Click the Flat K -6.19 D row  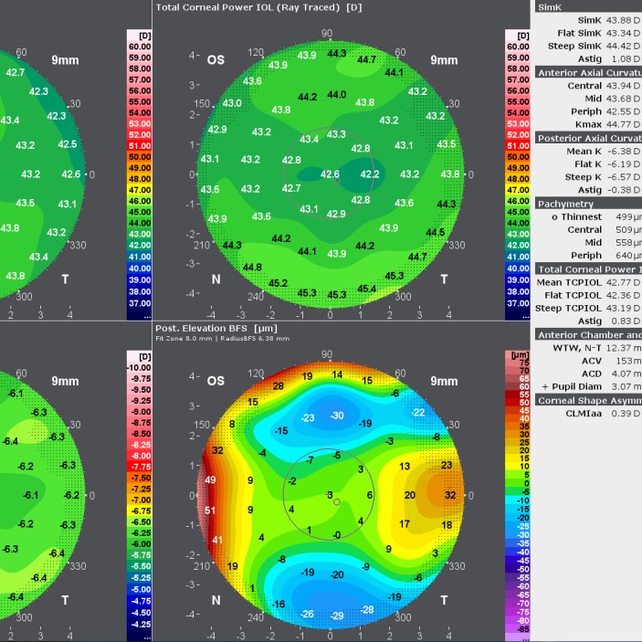[607, 163]
